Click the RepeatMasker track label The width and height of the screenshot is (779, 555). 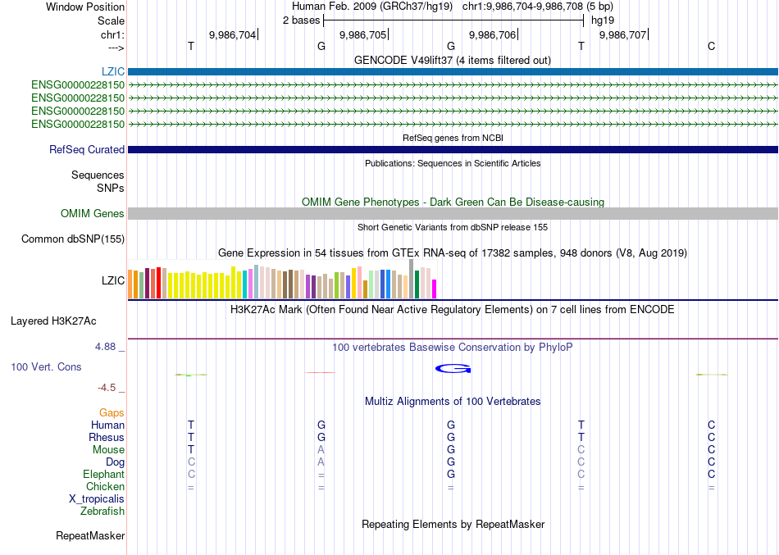coord(90,535)
